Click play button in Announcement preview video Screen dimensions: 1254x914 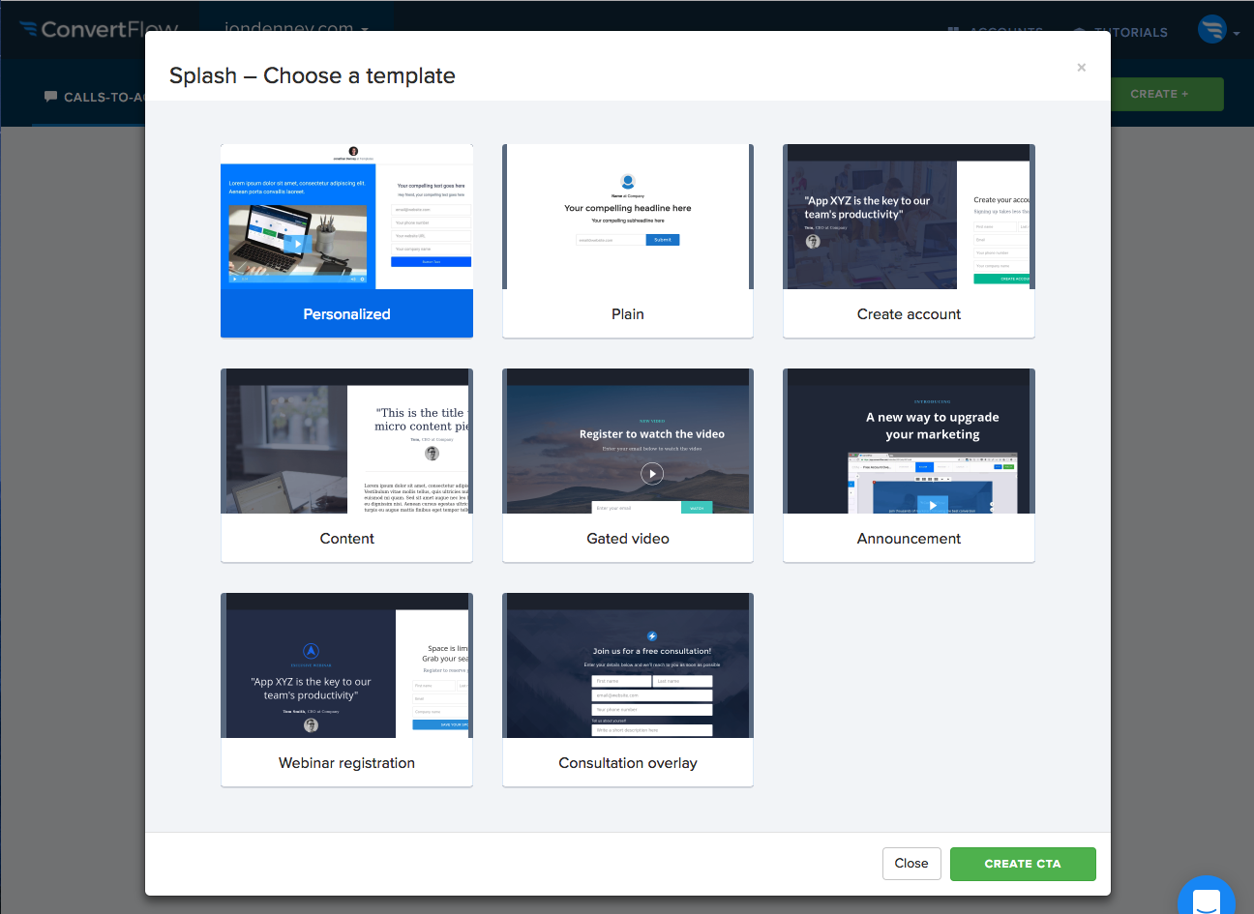pyautogui.click(x=933, y=505)
